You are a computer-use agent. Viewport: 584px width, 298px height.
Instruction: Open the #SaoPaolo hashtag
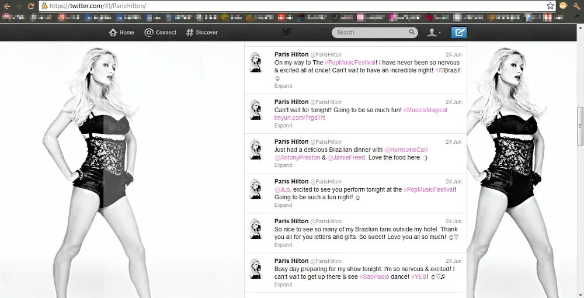374,277
